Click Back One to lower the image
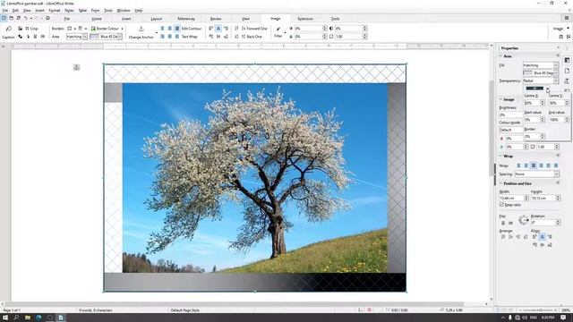The image size is (573, 322). click(252, 37)
